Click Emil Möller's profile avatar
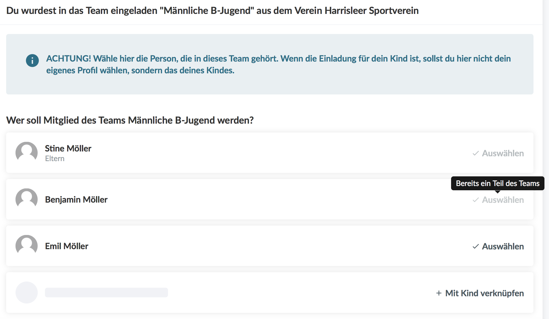This screenshot has height=319, width=549. [x=26, y=246]
